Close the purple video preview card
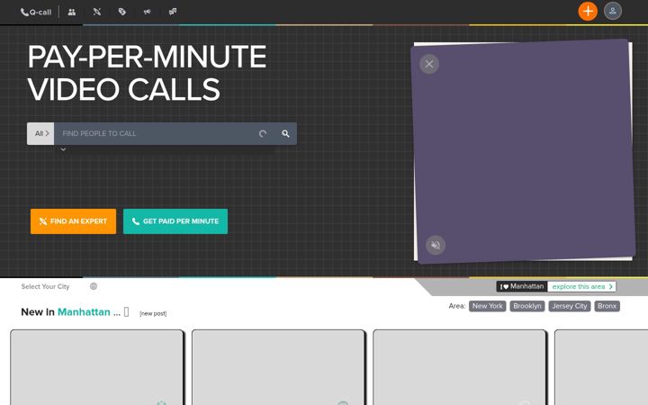Viewport: 648px width, 405px height. tap(429, 64)
